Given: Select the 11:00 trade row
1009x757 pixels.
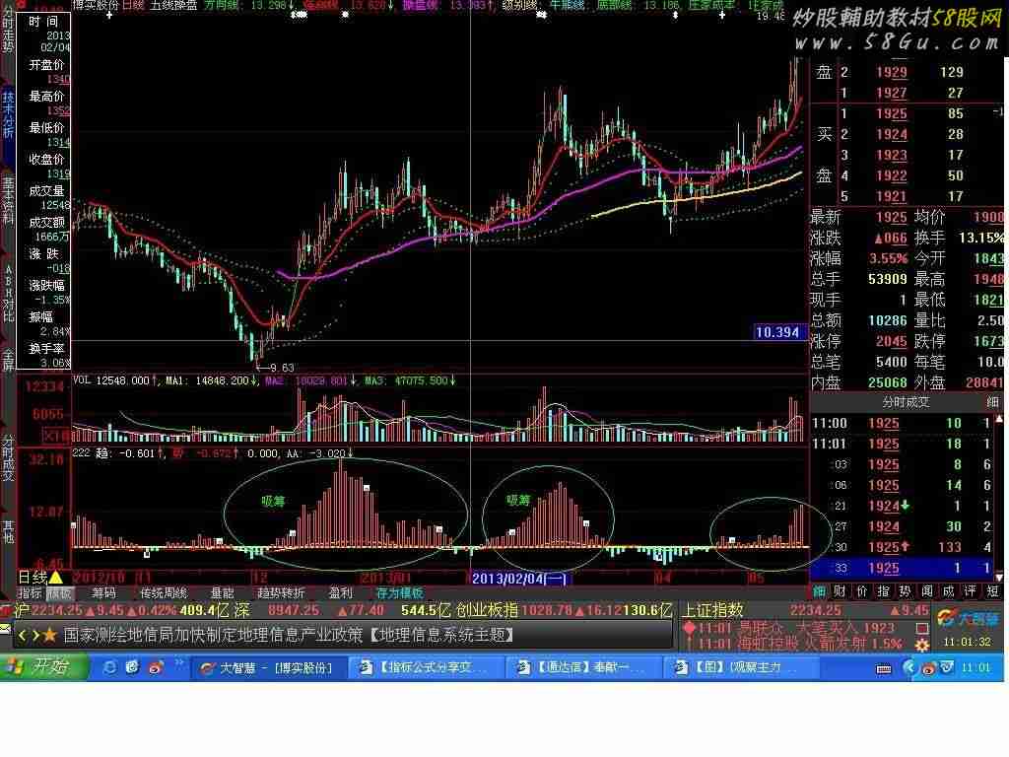Looking at the screenshot, I should [x=903, y=423].
